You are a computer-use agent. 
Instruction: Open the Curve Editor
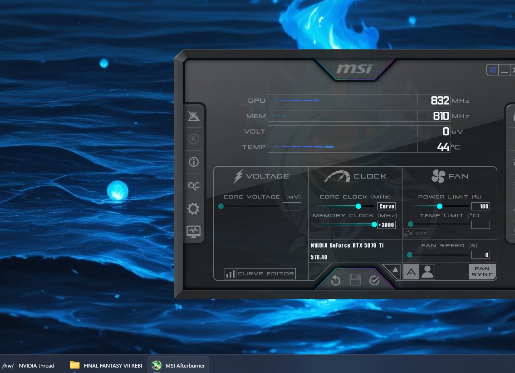click(260, 274)
